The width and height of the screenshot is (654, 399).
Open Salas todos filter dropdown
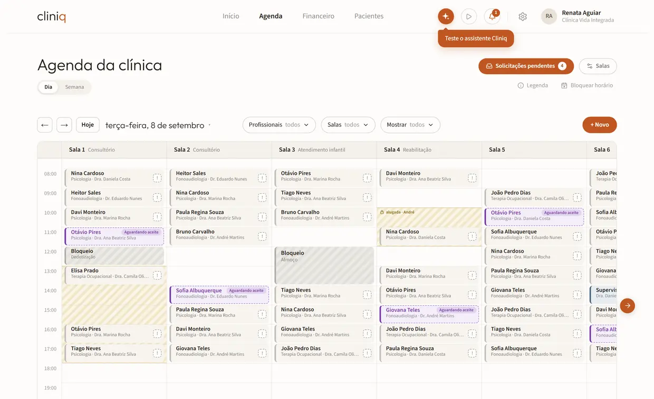tap(348, 125)
